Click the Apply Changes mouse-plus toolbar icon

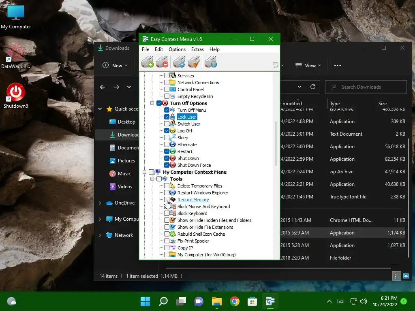(148, 62)
